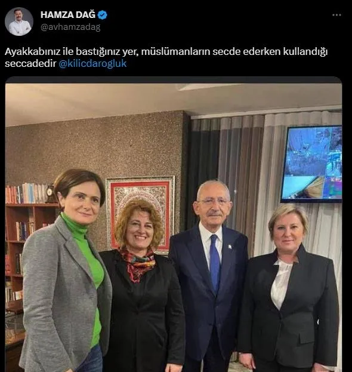352x372 pixels.
Task: Click the word seccadedir in the tweet
Action: click(x=30, y=63)
